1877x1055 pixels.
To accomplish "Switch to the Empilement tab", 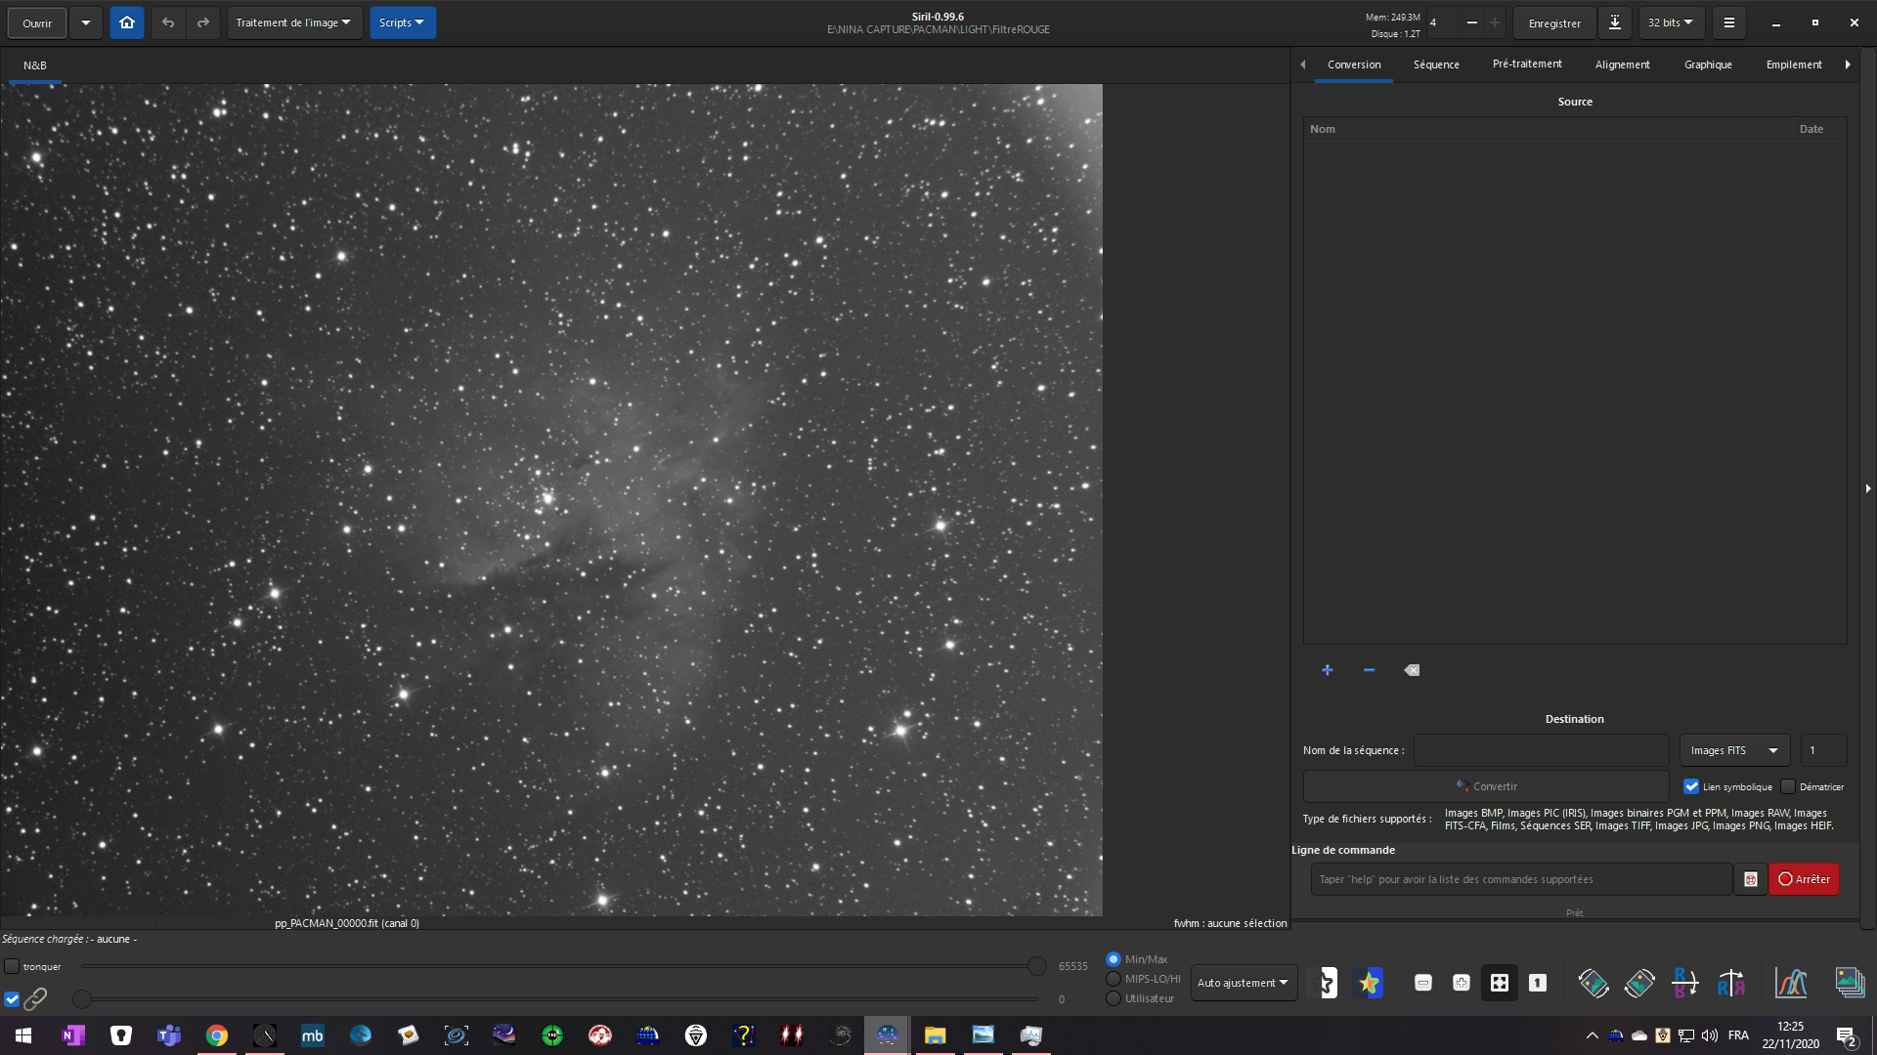I will pos(1793,64).
